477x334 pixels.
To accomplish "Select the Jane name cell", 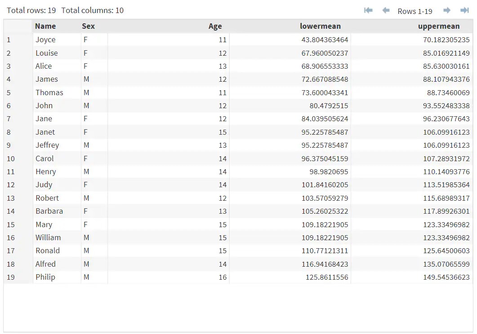I will point(57,119).
